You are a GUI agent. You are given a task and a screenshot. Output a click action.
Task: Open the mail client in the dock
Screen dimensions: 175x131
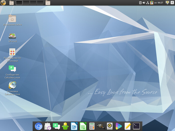click(48, 126)
